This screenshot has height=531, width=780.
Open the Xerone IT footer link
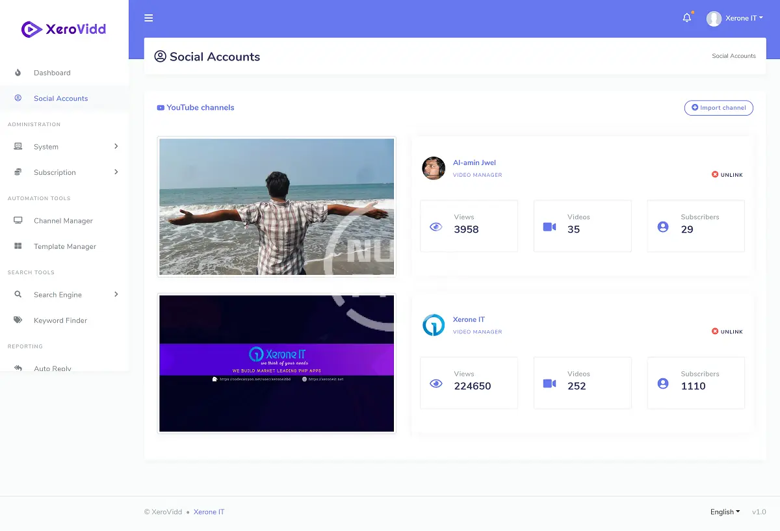tap(209, 512)
